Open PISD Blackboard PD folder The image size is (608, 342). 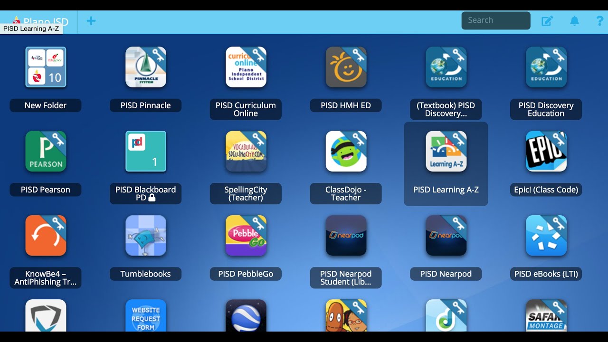coord(146,151)
